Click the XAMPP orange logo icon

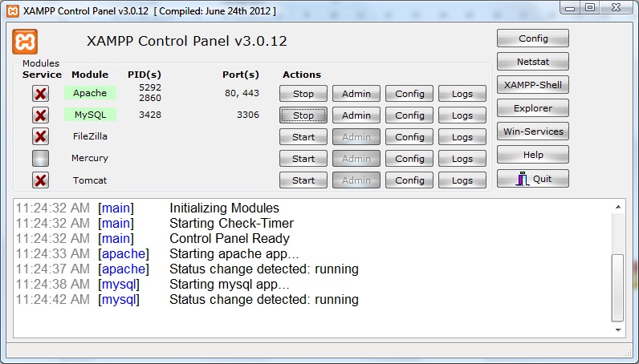(x=25, y=42)
